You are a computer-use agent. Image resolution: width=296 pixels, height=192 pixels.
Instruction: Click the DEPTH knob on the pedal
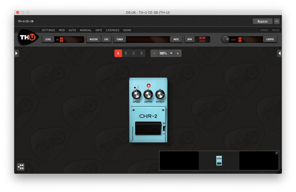pos(148,94)
